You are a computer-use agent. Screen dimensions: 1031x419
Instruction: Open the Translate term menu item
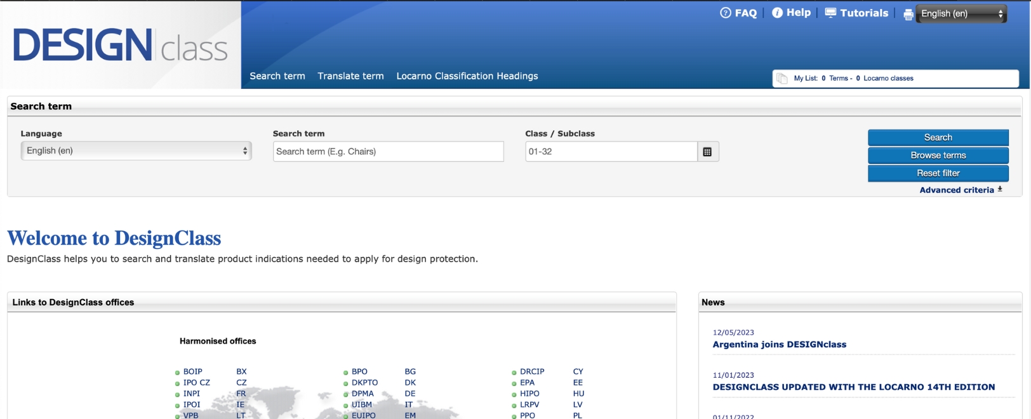350,76
